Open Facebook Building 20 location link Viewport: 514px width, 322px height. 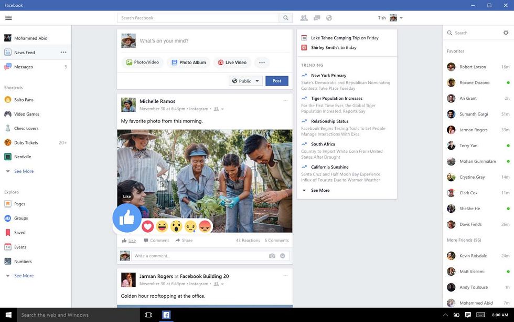[x=205, y=276]
